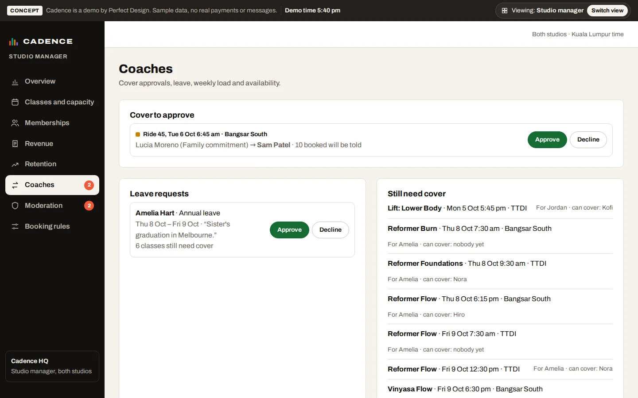Open Moderation in the sidebar
Image resolution: width=638 pixels, height=398 pixels.
52,206
